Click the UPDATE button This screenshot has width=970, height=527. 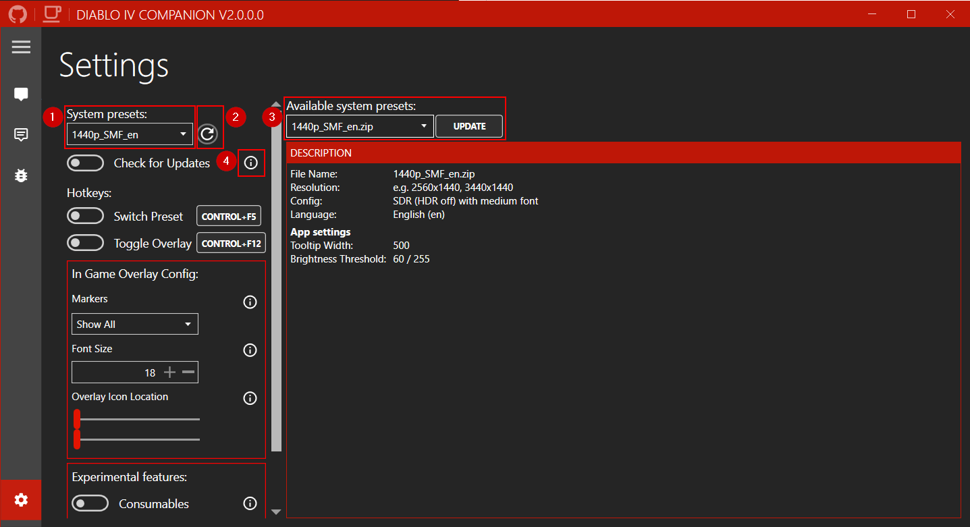469,126
